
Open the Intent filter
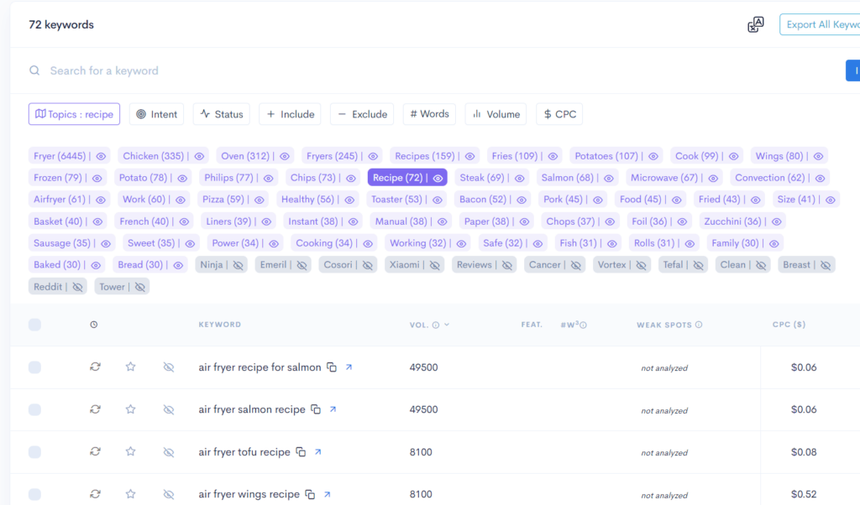tap(156, 113)
